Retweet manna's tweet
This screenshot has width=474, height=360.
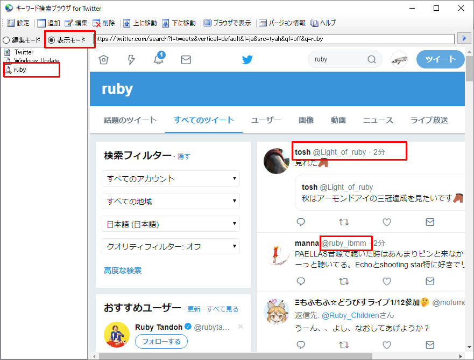click(x=344, y=281)
